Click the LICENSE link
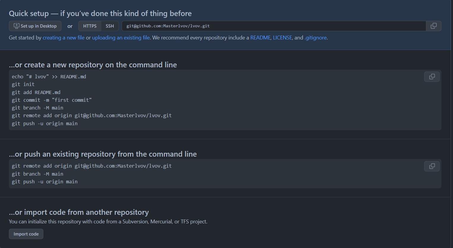 282,38
